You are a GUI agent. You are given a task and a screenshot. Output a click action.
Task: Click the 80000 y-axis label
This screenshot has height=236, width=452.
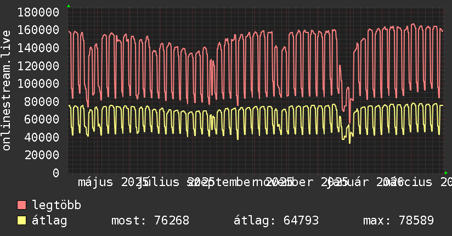click(42, 102)
